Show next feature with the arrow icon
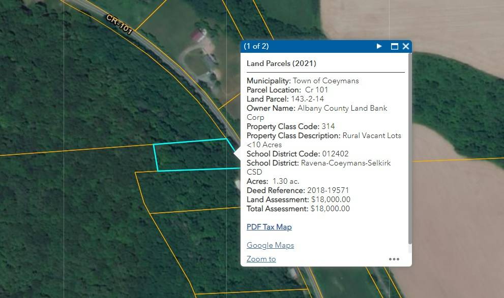Viewport: 504px width, 298px height. [x=379, y=46]
